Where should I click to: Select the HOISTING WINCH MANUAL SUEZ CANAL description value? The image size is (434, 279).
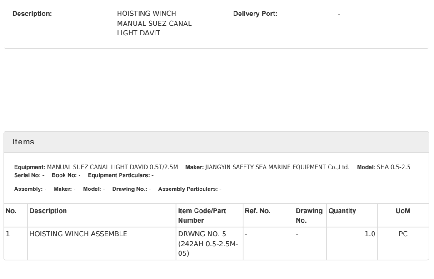tap(154, 24)
